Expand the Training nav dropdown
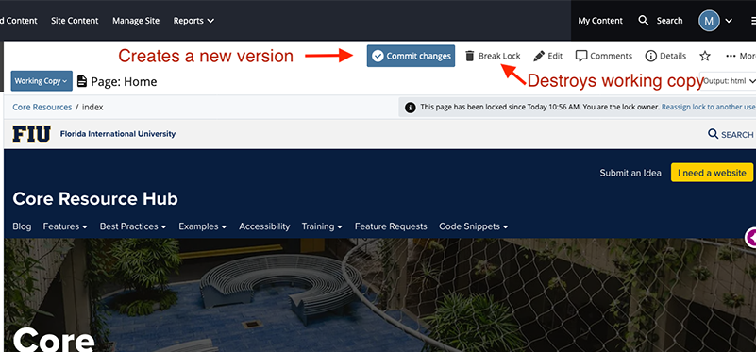 322,226
